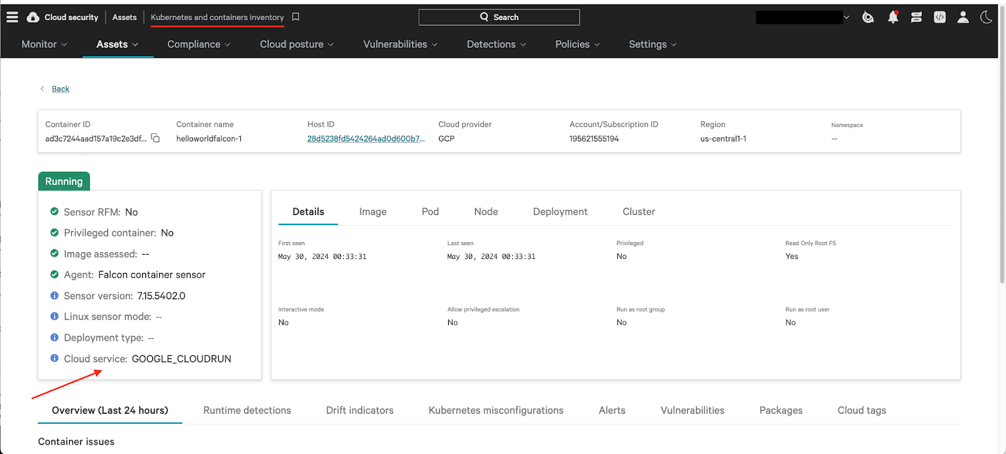The width and height of the screenshot is (1006, 454).
Task: Copy the Container ID to clipboard
Action: pos(155,138)
